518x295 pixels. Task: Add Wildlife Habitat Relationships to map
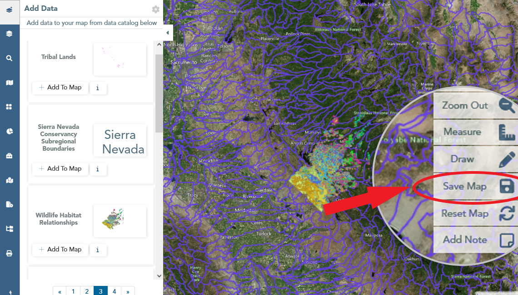[60, 250]
